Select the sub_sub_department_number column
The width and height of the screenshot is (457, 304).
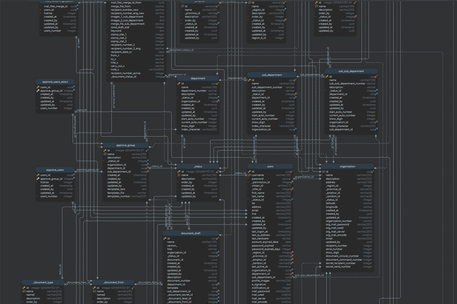[351, 84]
